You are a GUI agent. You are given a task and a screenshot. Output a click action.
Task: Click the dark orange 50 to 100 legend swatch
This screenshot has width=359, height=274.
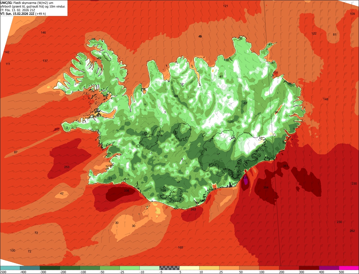(x=249, y=268)
